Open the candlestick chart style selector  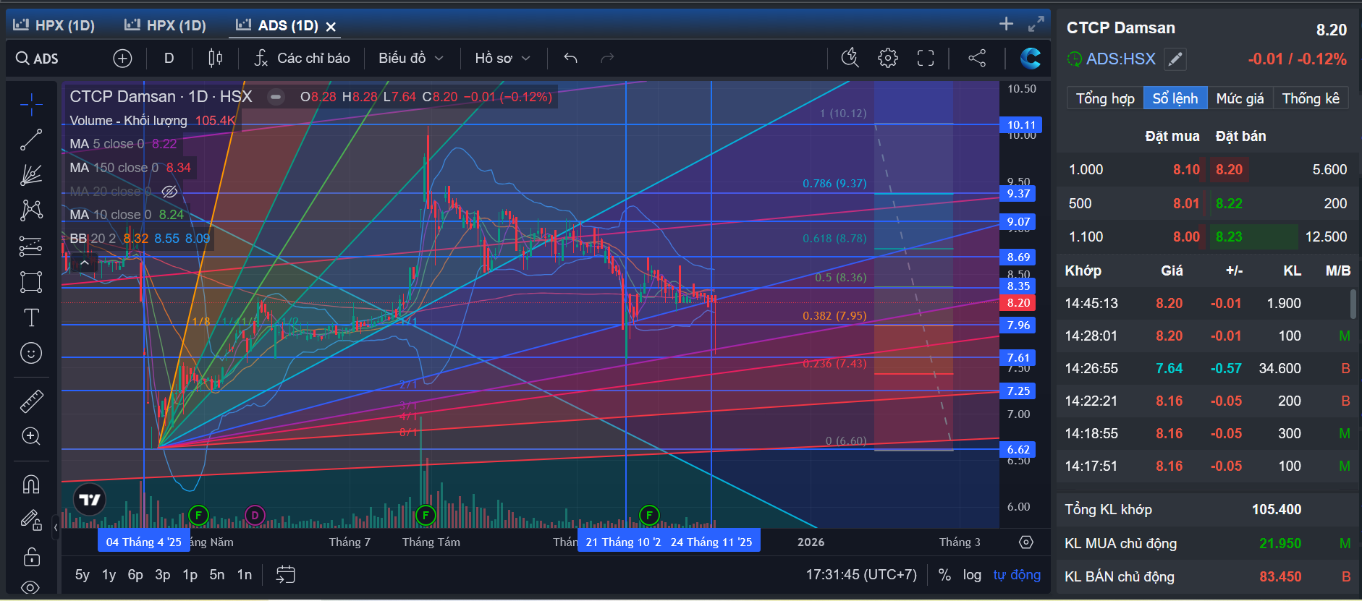pyautogui.click(x=215, y=59)
